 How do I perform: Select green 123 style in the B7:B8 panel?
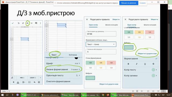coord(90,63)
